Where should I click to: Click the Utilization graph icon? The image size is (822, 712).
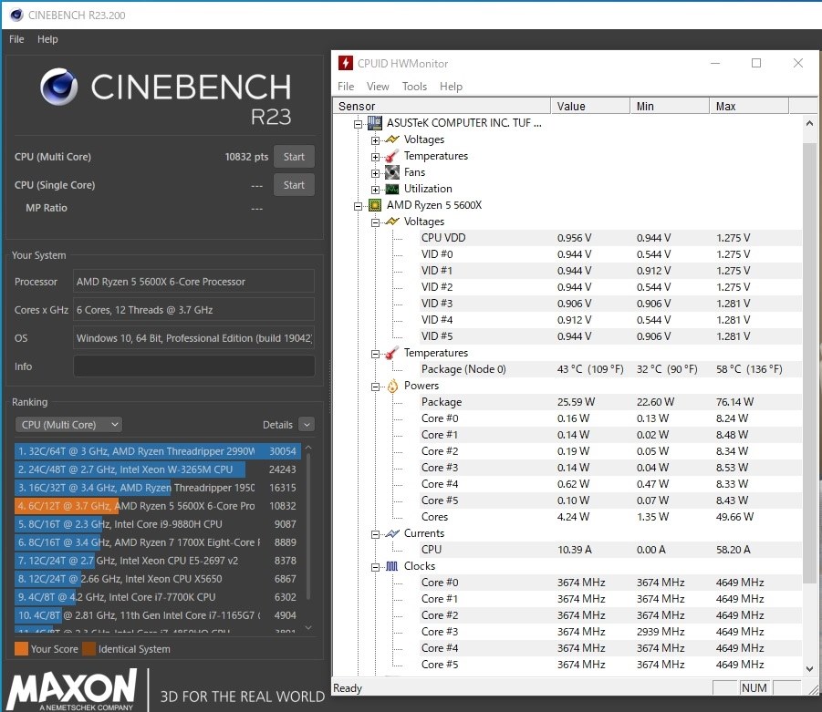point(392,189)
